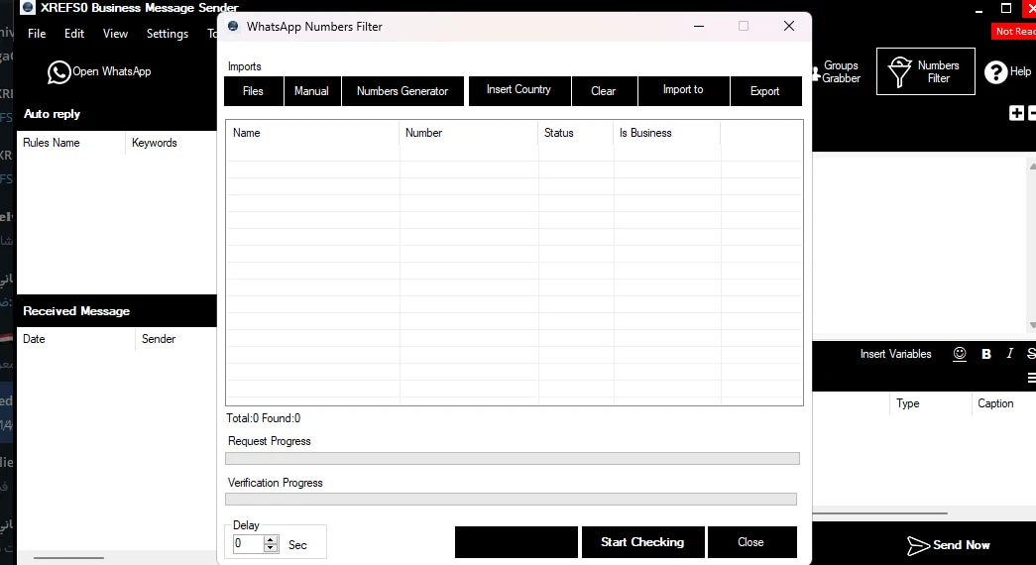
Task: Insert an emoji via the smiley icon
Action: point(960,354)
